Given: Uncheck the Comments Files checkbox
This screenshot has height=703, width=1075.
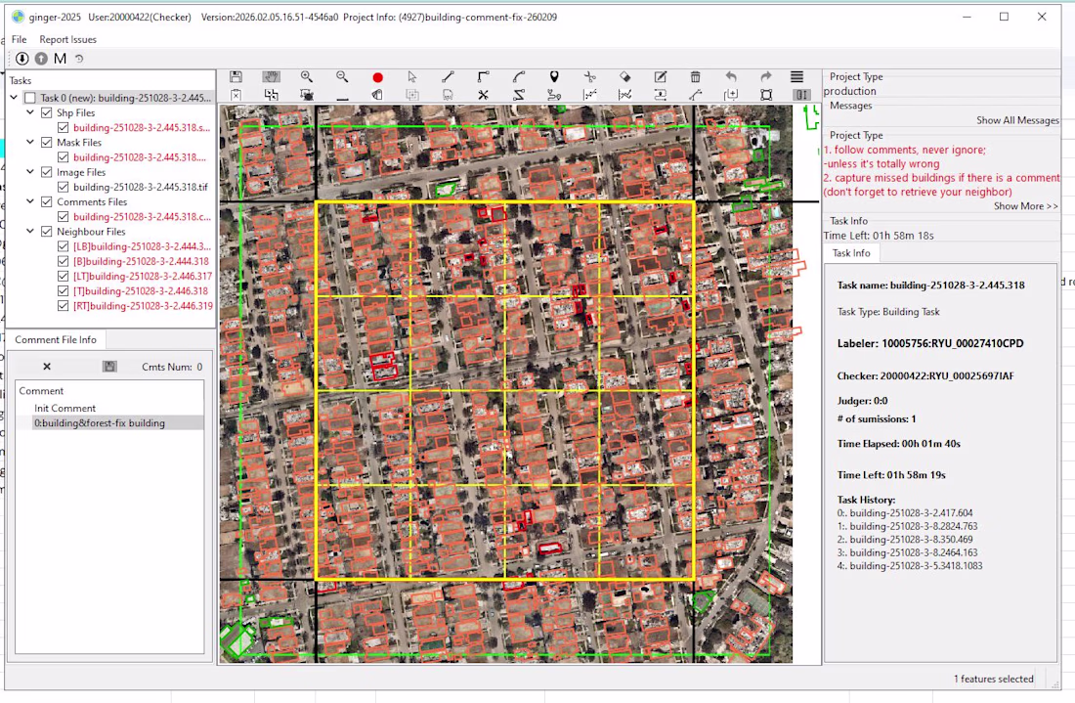Looking at the screenshot, I should click(47, 201).
